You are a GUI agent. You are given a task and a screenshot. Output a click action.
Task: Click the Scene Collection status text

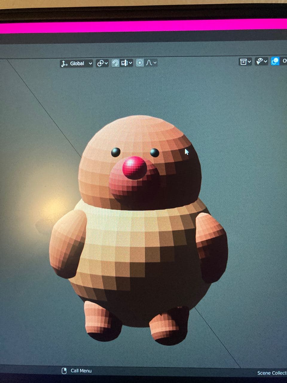click(272, 373)
